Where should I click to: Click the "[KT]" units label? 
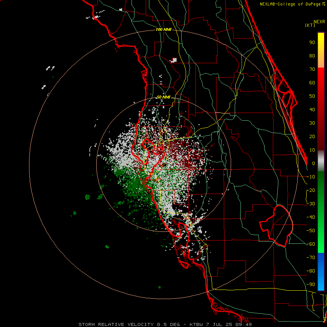pyautogui.click(x=310, y=25)
